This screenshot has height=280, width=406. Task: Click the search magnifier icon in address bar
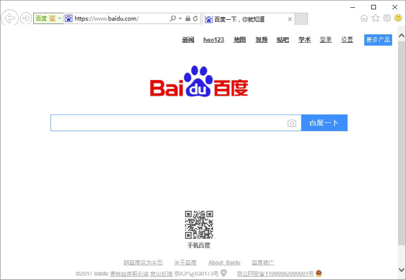173,19
